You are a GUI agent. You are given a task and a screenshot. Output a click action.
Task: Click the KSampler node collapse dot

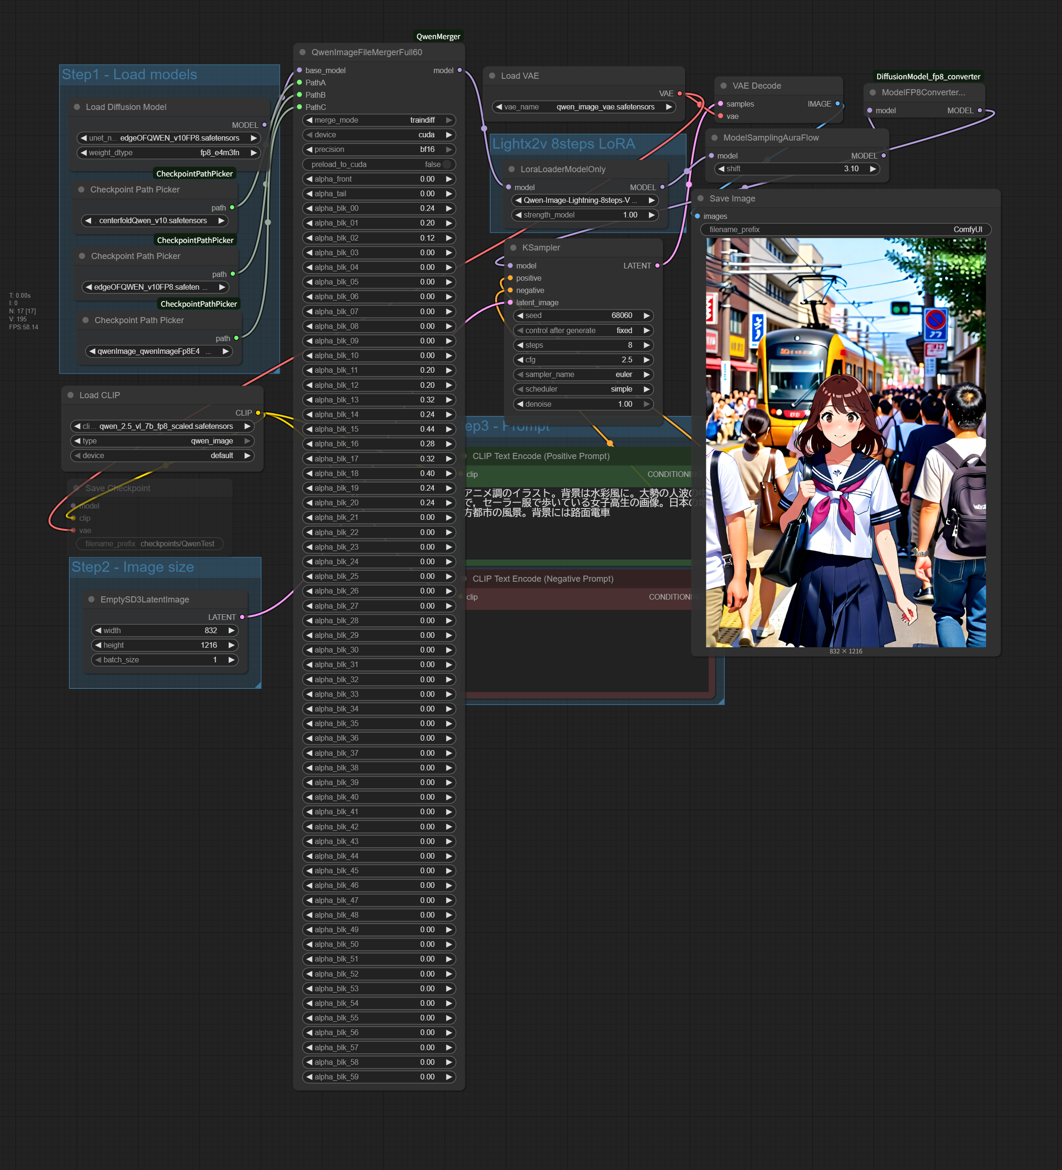tap(513, 248)
